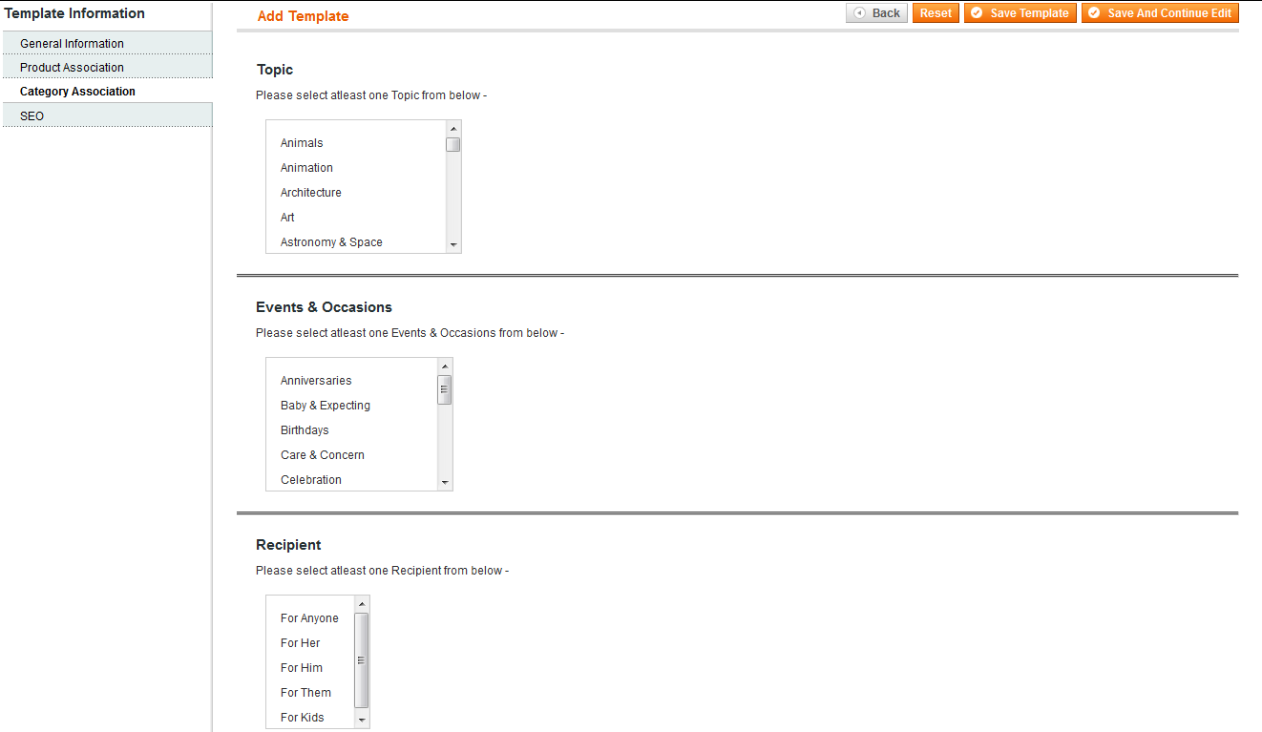Select For Anyone in Recipient list
This screenshot has width=1262, height=732.
click(310, 618)
